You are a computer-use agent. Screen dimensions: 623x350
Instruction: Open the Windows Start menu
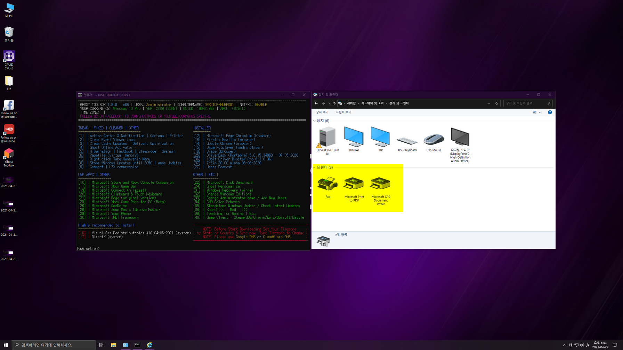pyautogui.click(x=6, y=345)
